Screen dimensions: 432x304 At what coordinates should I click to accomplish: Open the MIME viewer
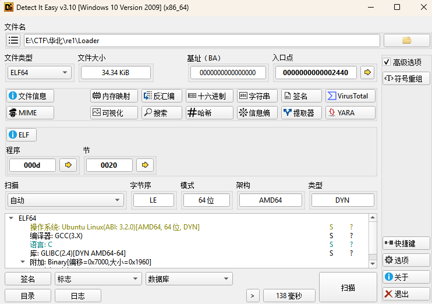click(30, 113)
